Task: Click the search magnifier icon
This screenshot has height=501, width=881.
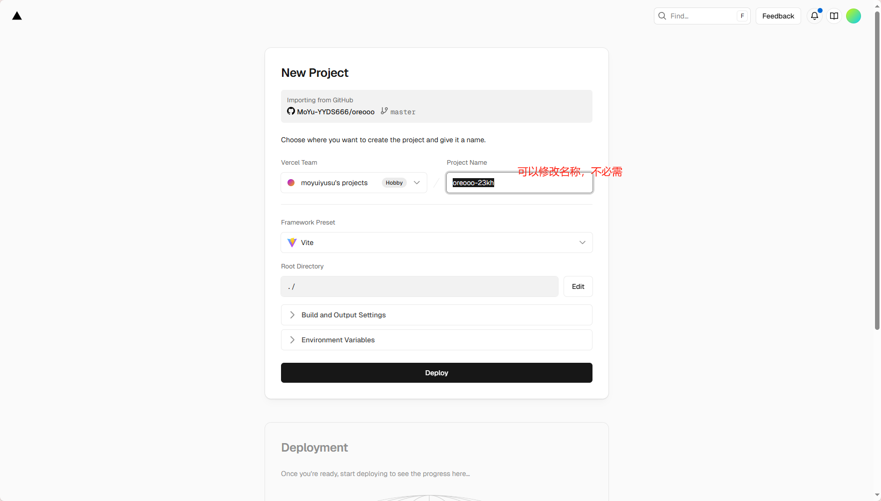Action: 662,16
